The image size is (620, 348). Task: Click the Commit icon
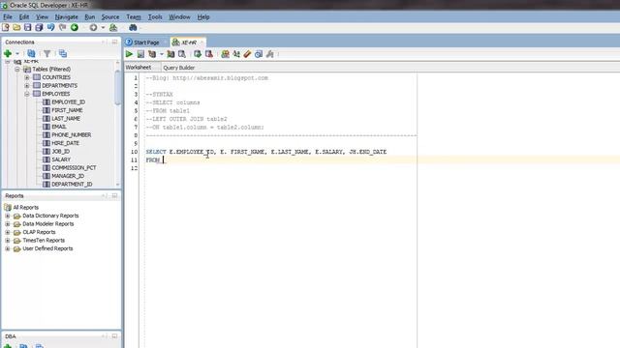point(198,54)
